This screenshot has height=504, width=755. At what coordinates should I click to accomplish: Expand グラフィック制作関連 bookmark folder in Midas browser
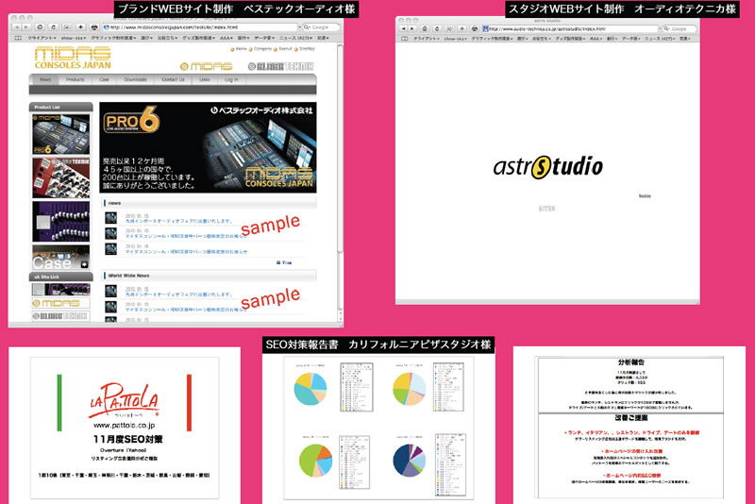point(113,38)
